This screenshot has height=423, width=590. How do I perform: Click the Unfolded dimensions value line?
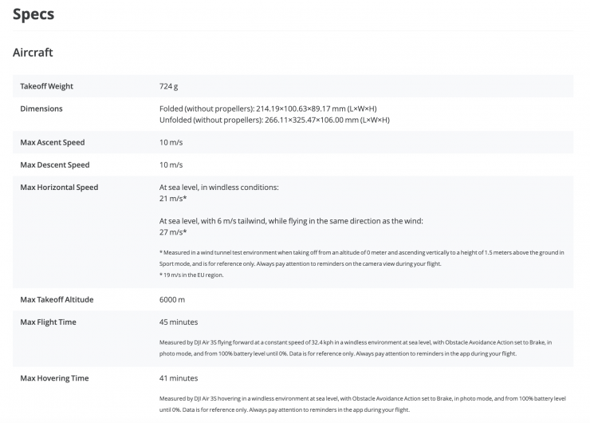coord(274,120)
